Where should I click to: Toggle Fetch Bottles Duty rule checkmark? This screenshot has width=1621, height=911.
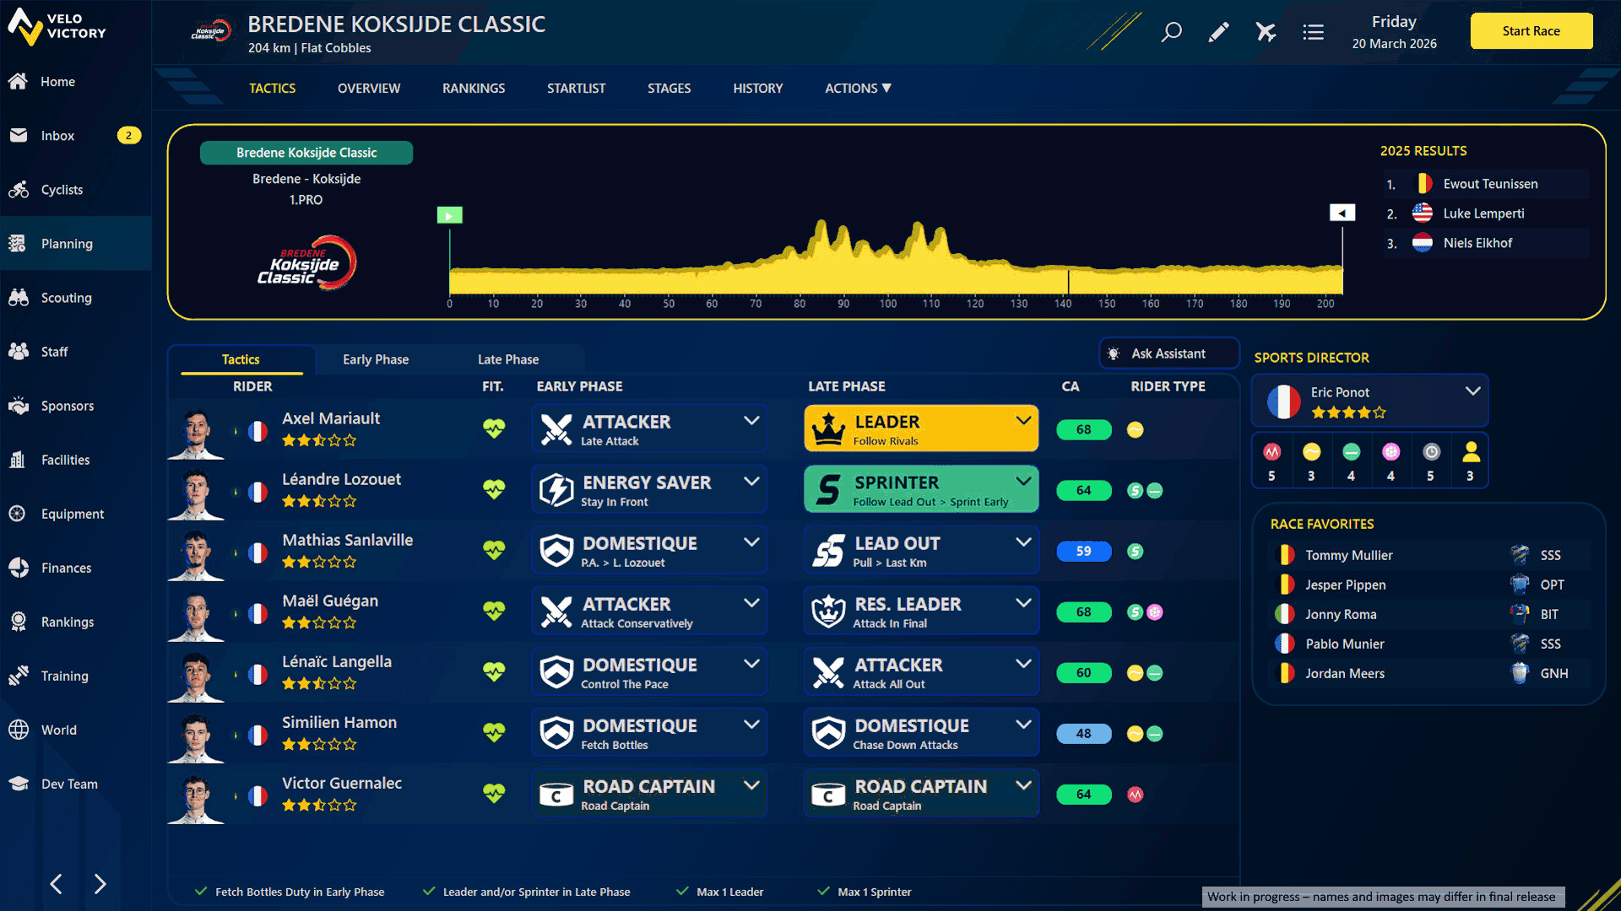201,892
